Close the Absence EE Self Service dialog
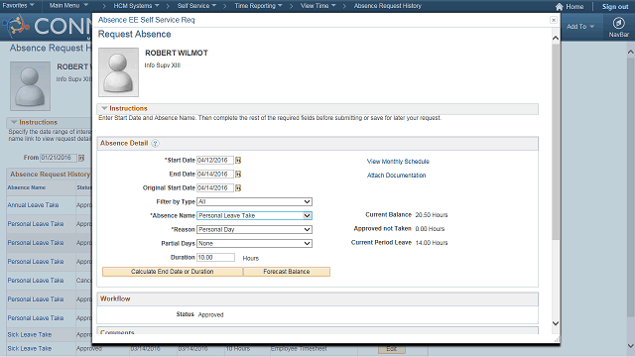This screenshot has height=357, width=635. pos(554,20)
